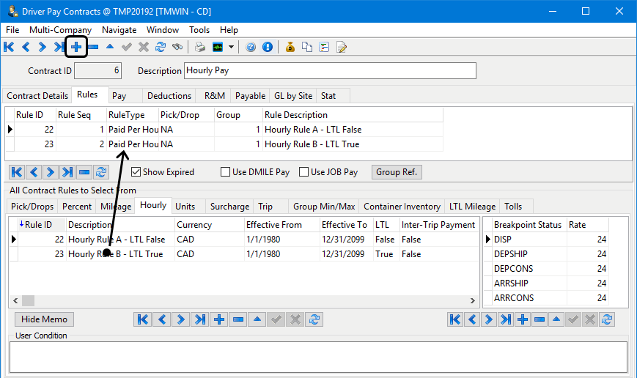Click the horizontal scrollbar under the hourly grid
The image size is (637, 378).
coord(242,300)
